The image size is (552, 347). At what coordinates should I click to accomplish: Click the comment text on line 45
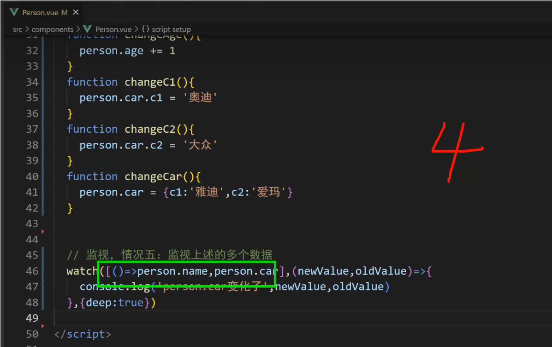click(x=170, y=255)
